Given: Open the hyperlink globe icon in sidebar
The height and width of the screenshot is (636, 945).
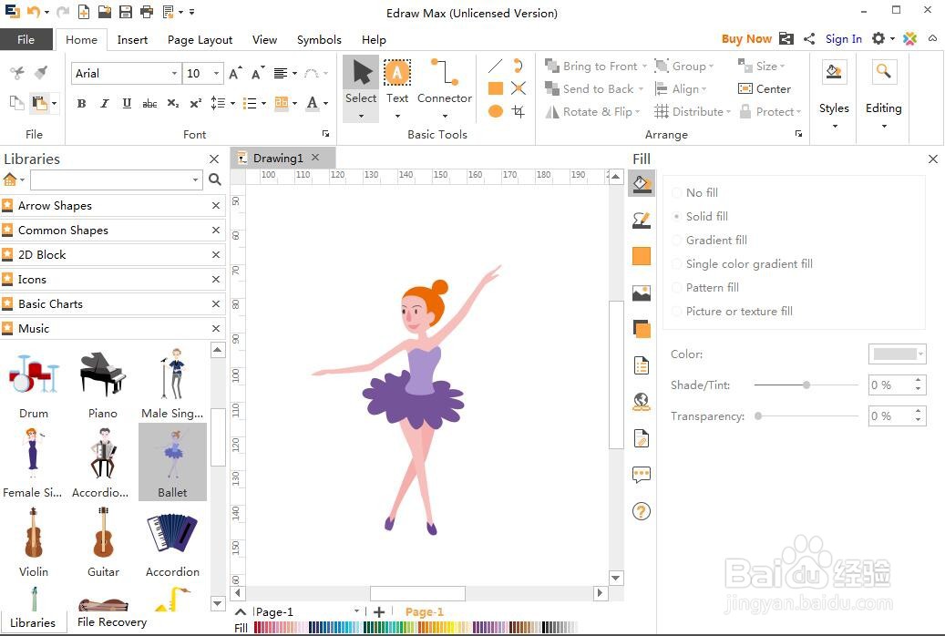Looking at the screenshot, I should click(x=642, y=402).
